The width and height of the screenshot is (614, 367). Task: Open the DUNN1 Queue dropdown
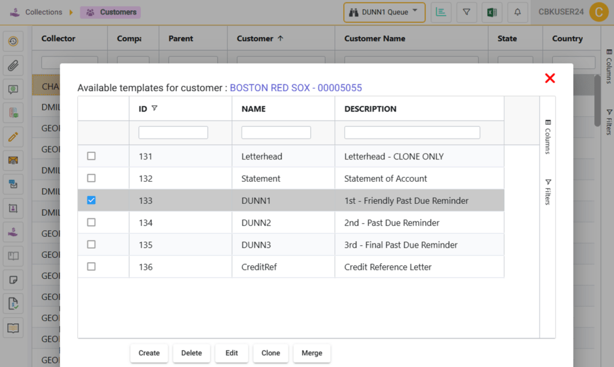point(384,12)
